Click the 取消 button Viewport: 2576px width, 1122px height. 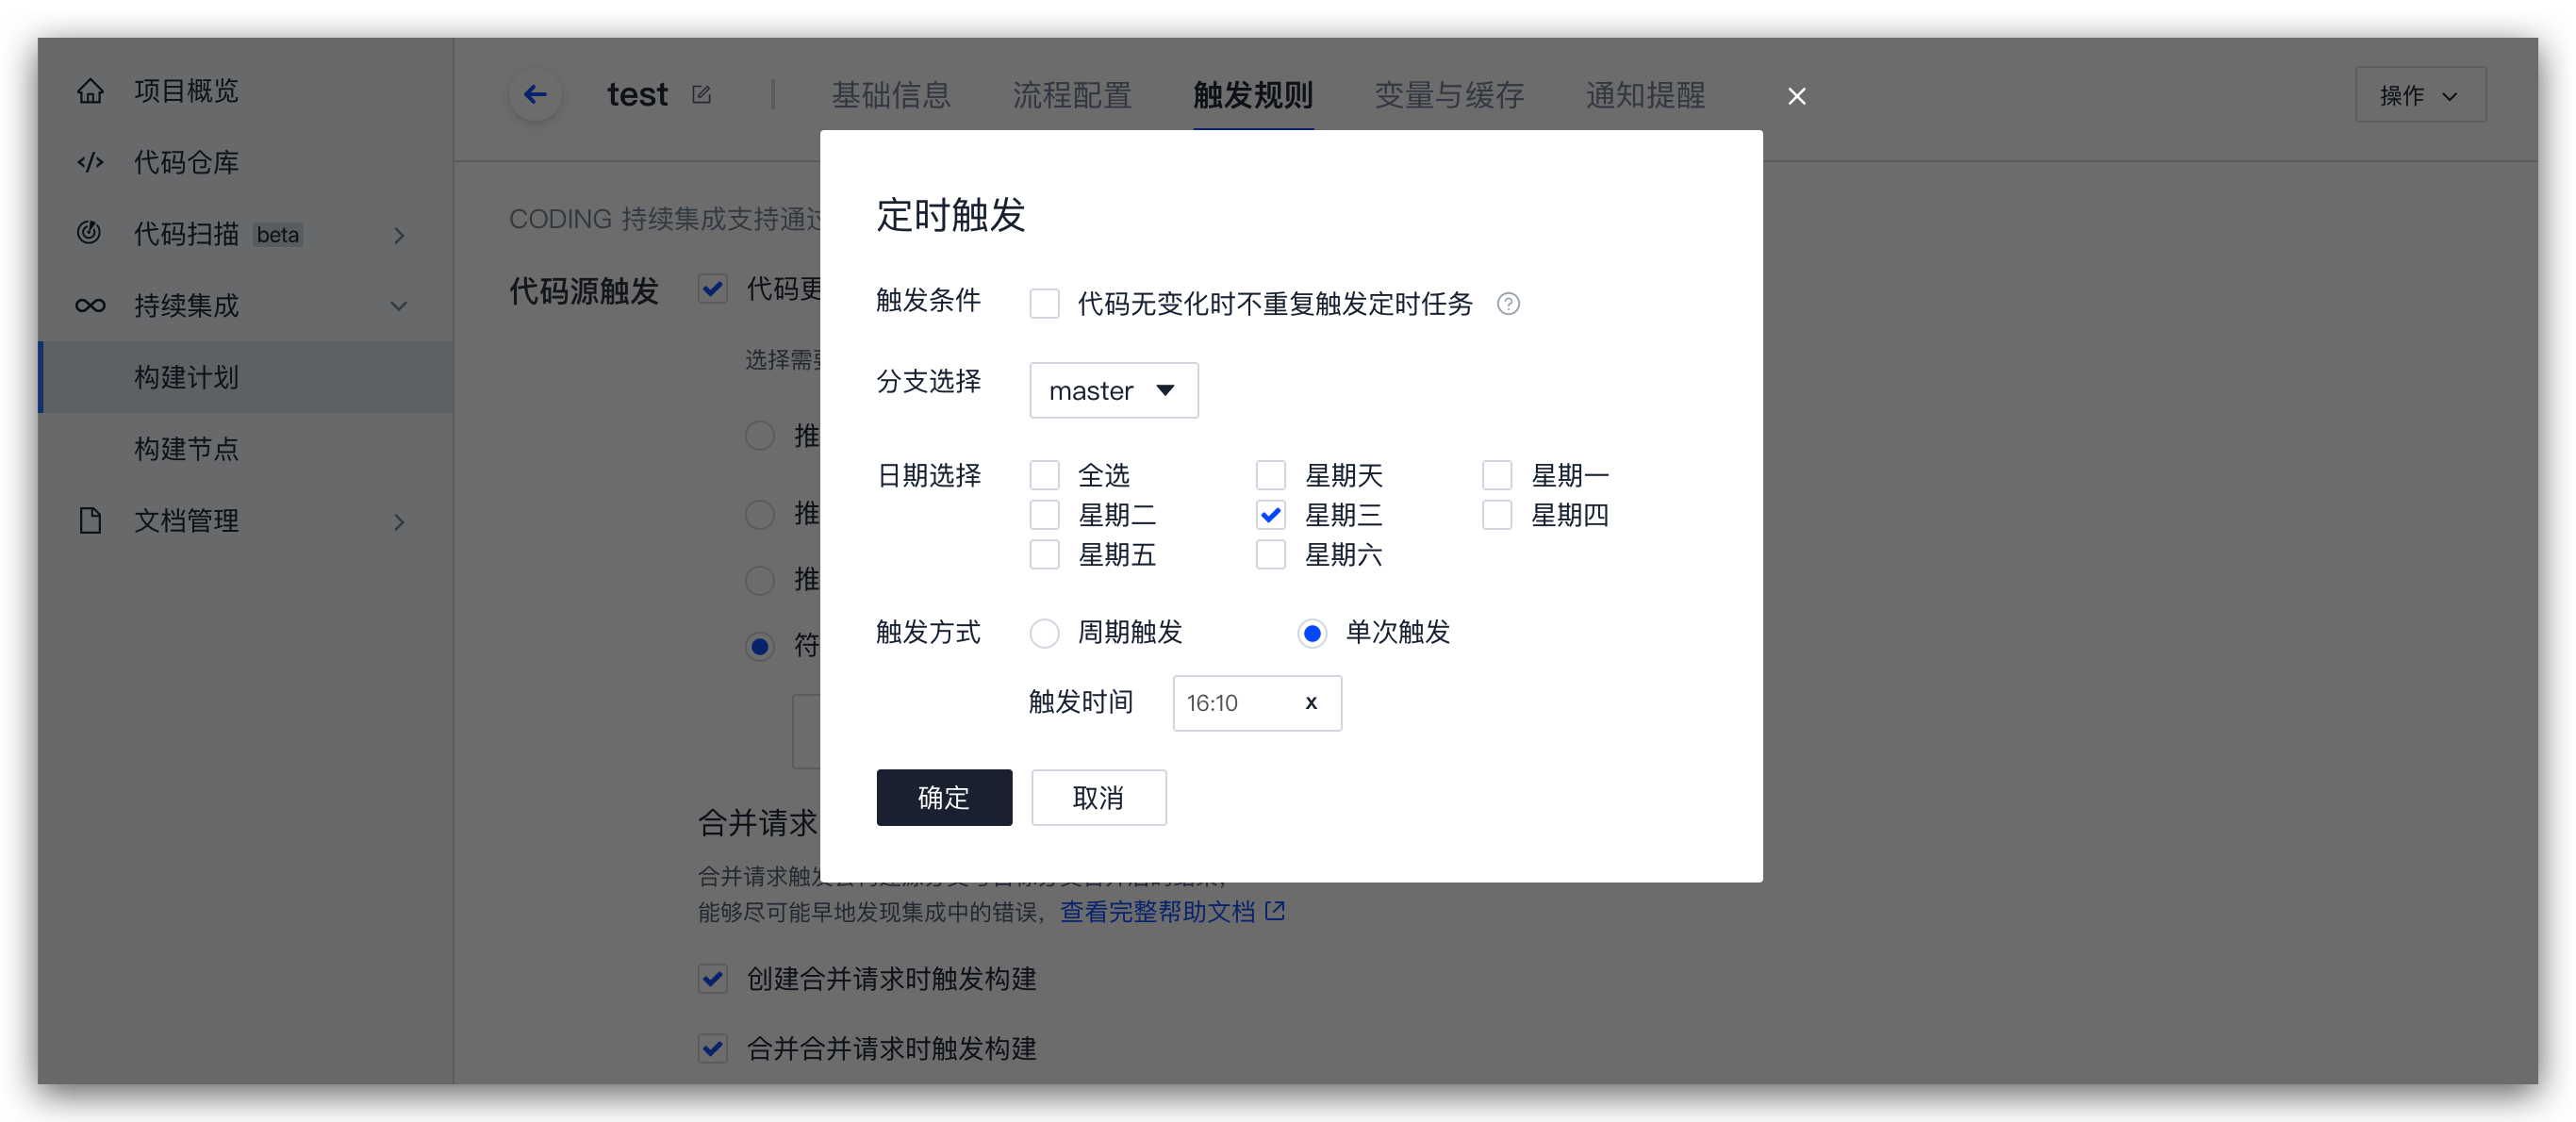tap(1098, 797)
